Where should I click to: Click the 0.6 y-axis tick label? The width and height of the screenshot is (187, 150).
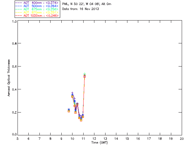(x=14, y=67)
